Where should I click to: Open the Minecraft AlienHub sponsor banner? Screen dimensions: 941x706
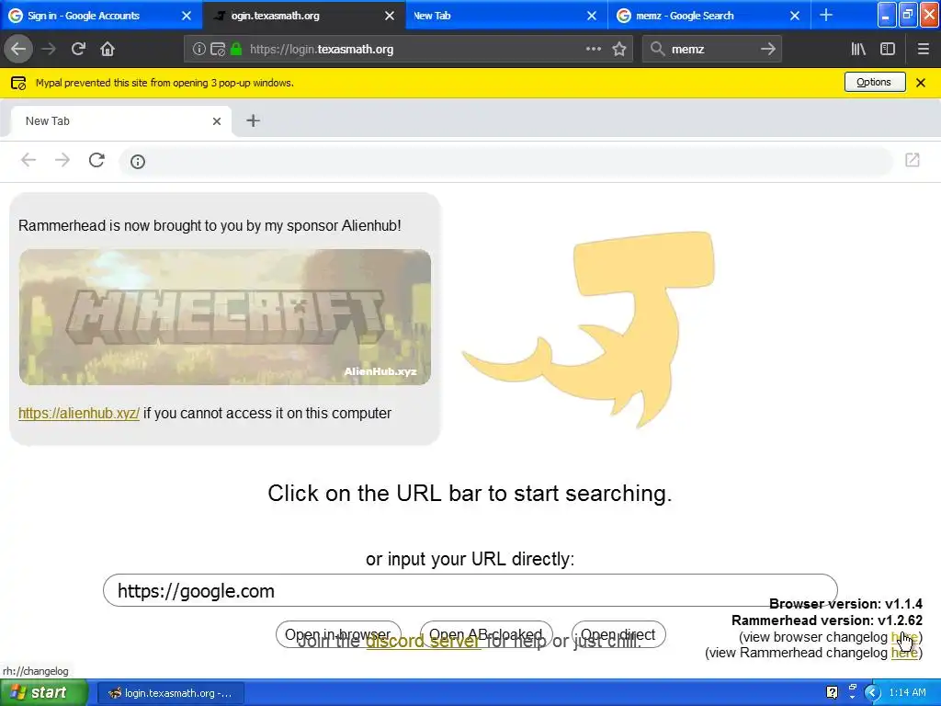click(225, 317)
